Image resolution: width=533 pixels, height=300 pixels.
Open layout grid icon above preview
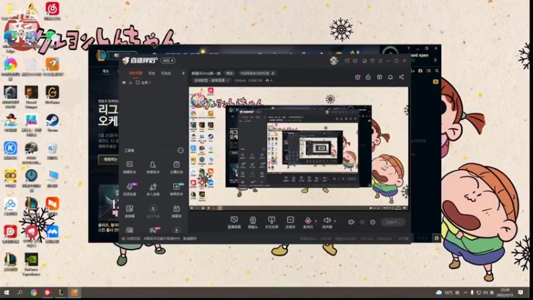pyautogui.click(x=379, y=77)
